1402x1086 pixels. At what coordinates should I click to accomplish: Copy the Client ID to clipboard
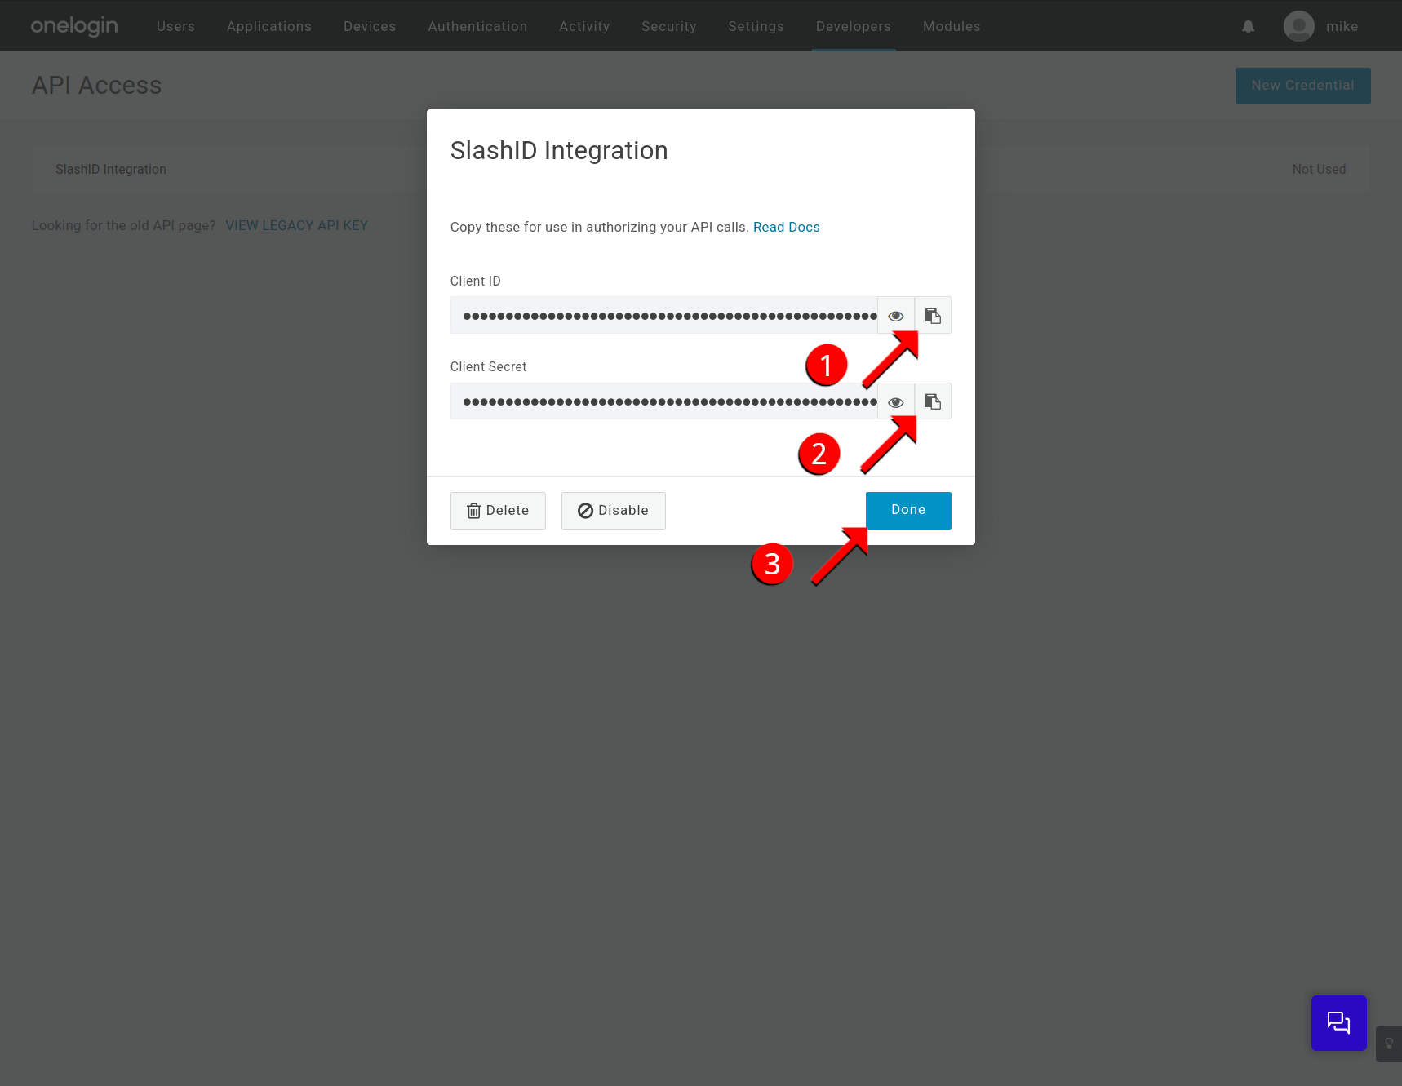point(933,315)
